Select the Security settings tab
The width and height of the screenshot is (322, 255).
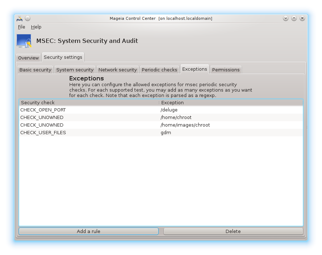coord(63,57)
